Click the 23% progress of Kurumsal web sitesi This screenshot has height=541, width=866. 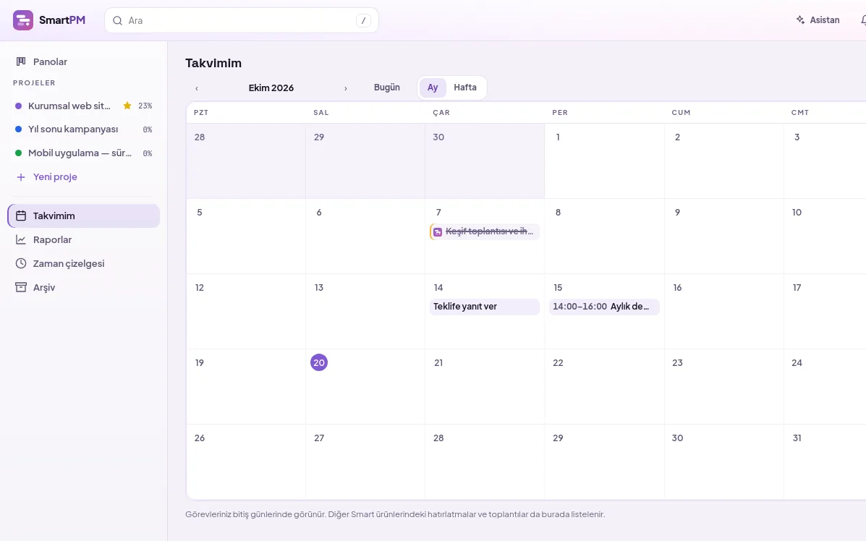pos(145,106)
